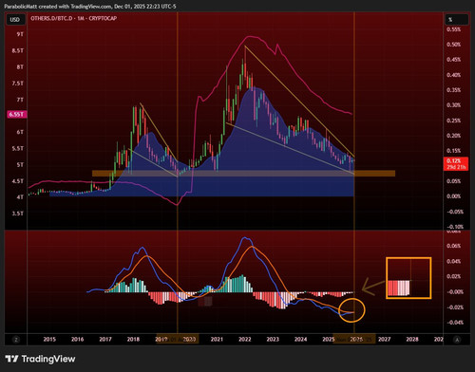Click the 2024 label on time axis
This screenshot has height=372, width=475.
point(300,340)
